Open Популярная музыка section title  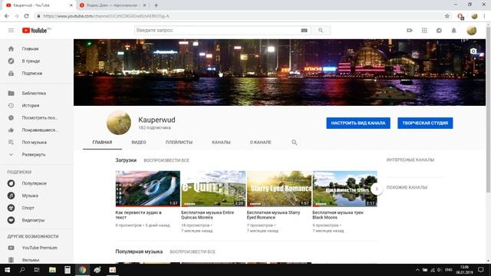tap(139, 251)
